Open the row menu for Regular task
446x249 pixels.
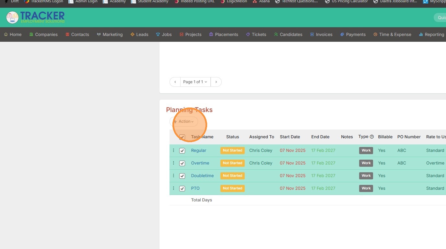tap(173, 150)
